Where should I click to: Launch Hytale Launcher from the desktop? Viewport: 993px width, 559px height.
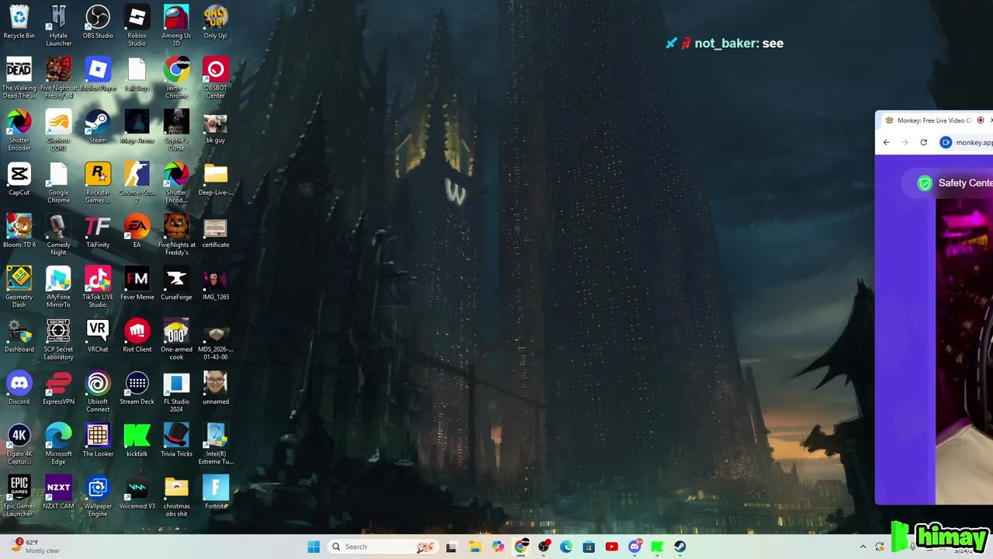tap(58, 26)
